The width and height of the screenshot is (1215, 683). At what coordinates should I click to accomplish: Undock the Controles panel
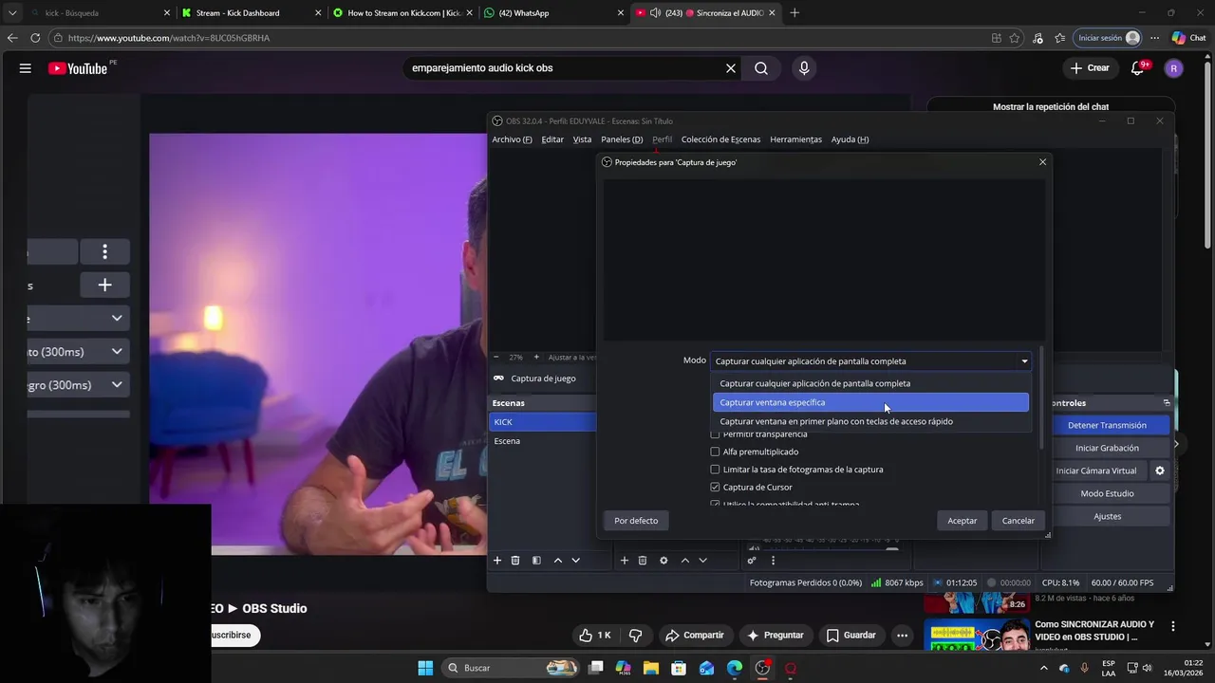1167,403
